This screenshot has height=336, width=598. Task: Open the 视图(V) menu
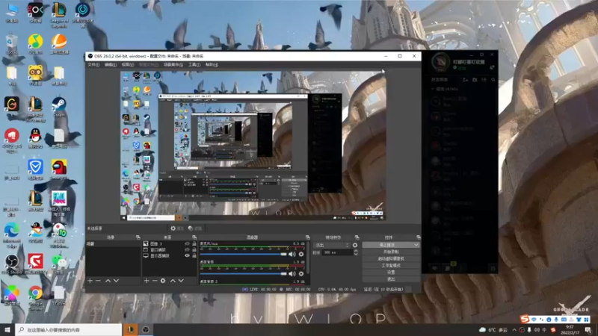click(127, 65)
